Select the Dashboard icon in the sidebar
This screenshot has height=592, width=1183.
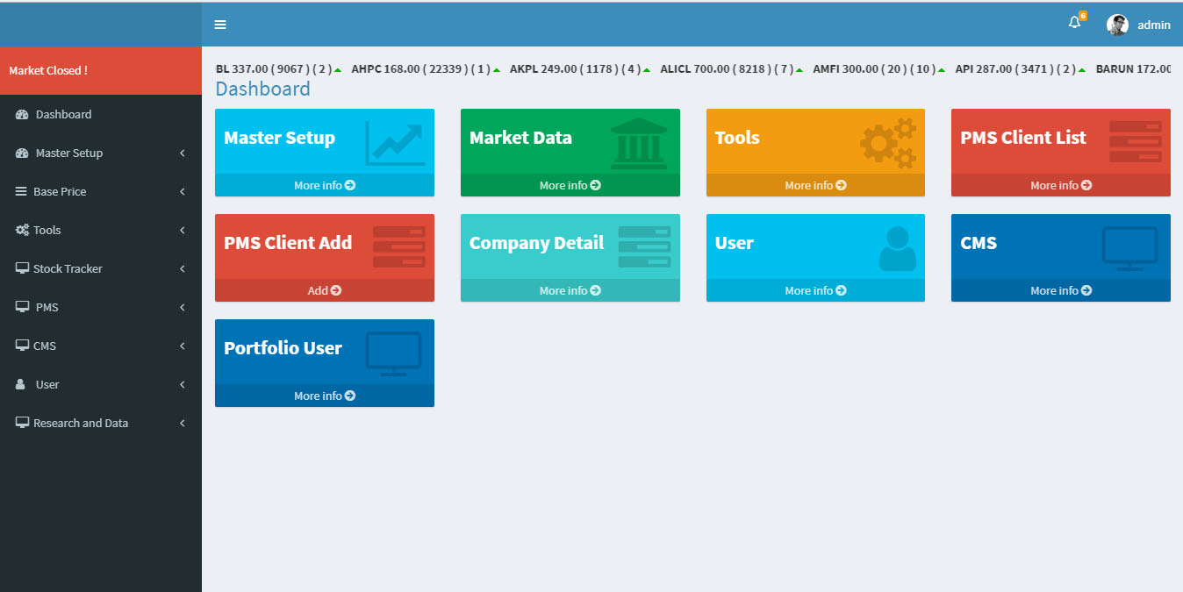point(21,114)
